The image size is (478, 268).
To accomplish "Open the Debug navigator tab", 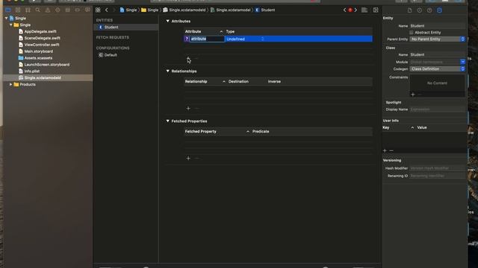I will coord(68,10).
